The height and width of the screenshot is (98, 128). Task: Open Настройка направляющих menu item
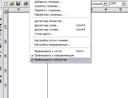point(60,45)
